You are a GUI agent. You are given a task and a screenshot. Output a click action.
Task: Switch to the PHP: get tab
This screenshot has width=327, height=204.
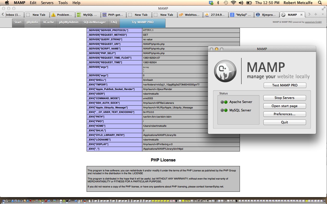point(113,15)
